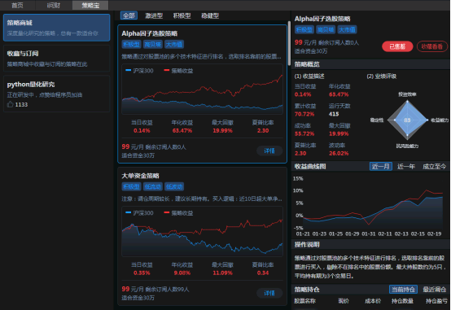Click the 11.09% 最大回撤 value on the 大单资金策略 card
The width and height of the screenshot is (451, 310).
pyautogui.click(x=222, y=273)
